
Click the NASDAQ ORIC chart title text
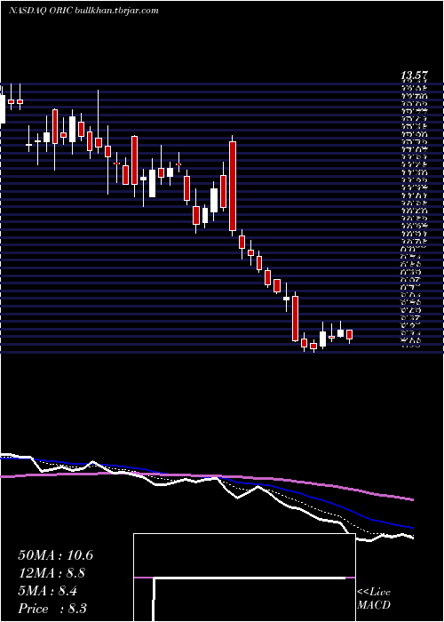point(83,11)
